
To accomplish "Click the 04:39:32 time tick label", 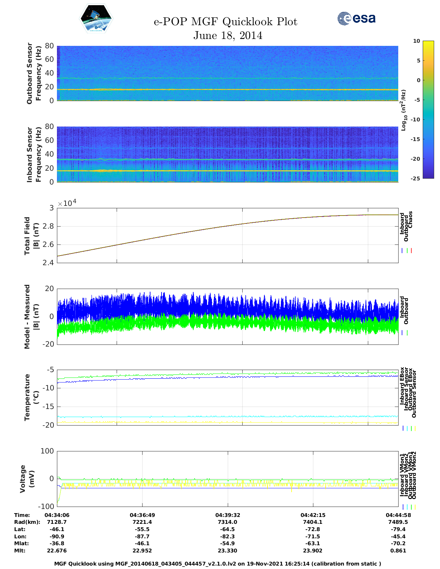I will (x=227, y=515).
